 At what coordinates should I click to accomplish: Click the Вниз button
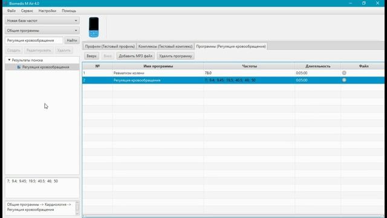pos(108,56)
